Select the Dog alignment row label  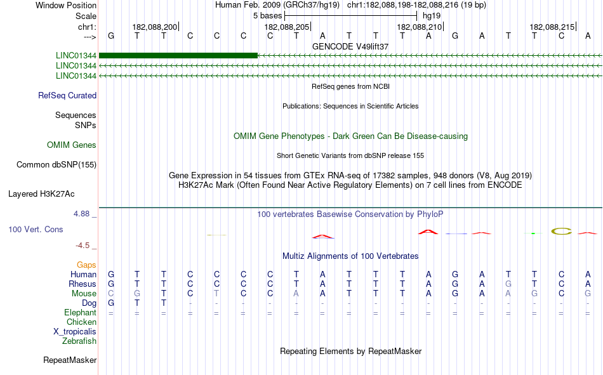[89, 303]
